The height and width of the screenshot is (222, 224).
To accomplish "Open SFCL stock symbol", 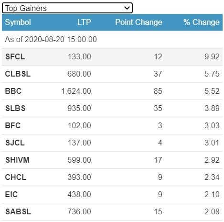I will pyautogui.click(x=15, y=56).
